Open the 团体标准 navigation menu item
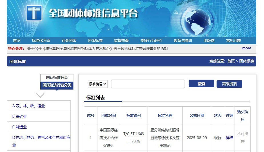Viewport: 264px width, 152px height. pos(95,40)
